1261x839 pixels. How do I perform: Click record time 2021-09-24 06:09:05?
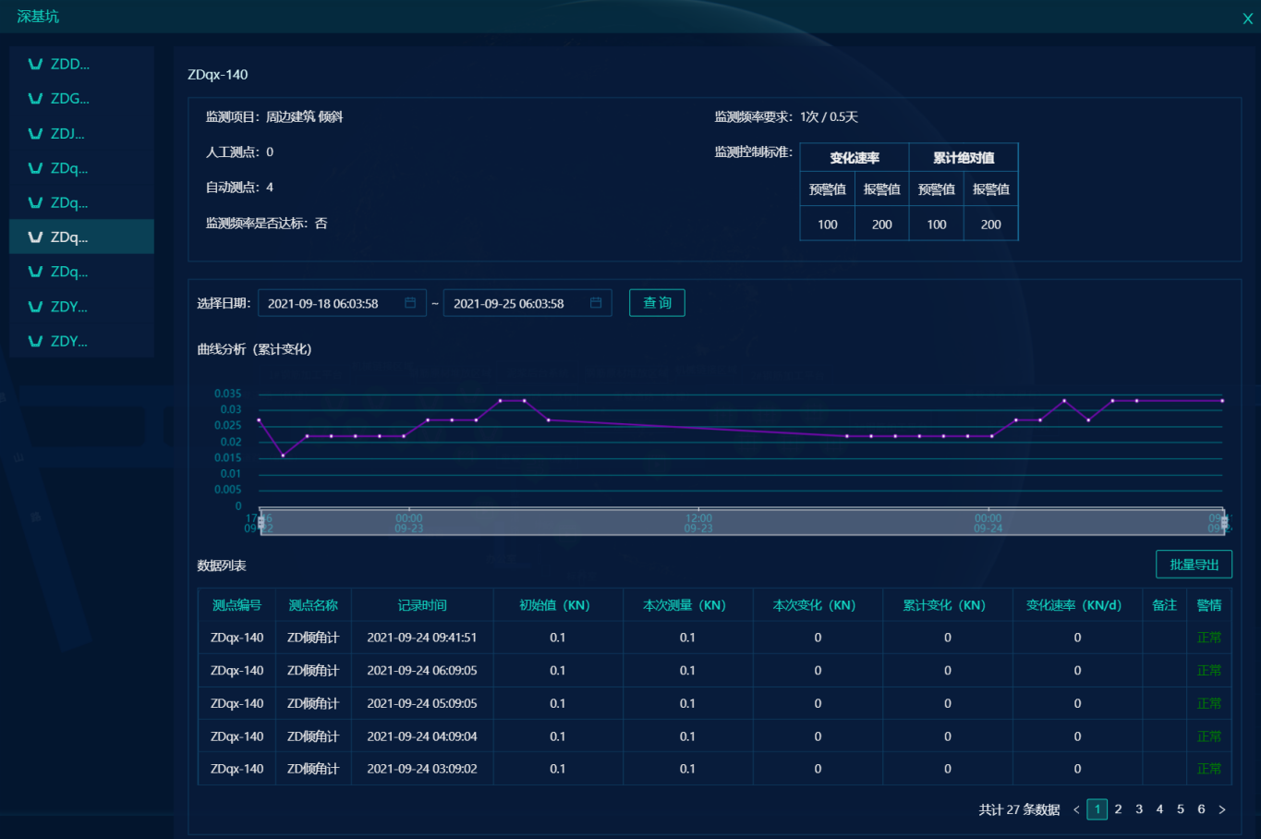(422, 671)
